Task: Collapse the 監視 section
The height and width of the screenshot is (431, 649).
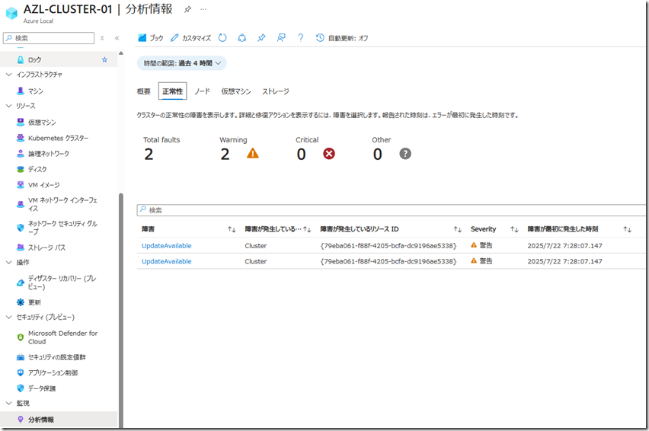Action: point(8,404)
